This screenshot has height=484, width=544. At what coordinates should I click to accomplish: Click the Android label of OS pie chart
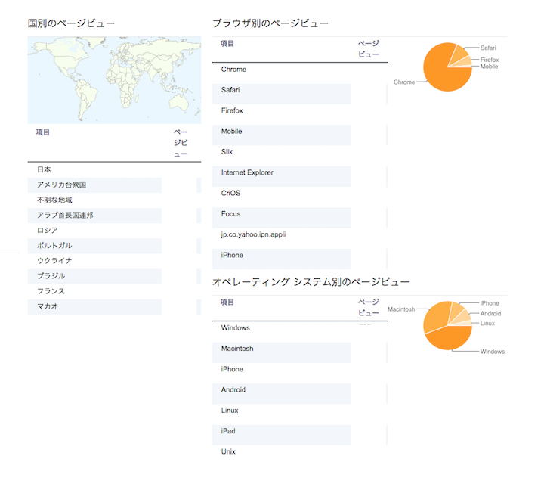491,314
